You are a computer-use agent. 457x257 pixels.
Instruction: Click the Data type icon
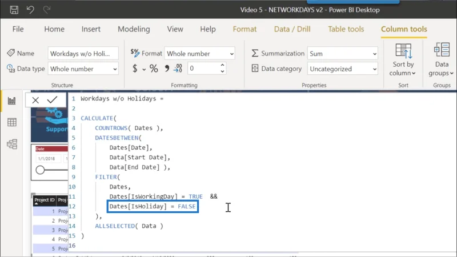pos(11,69)
